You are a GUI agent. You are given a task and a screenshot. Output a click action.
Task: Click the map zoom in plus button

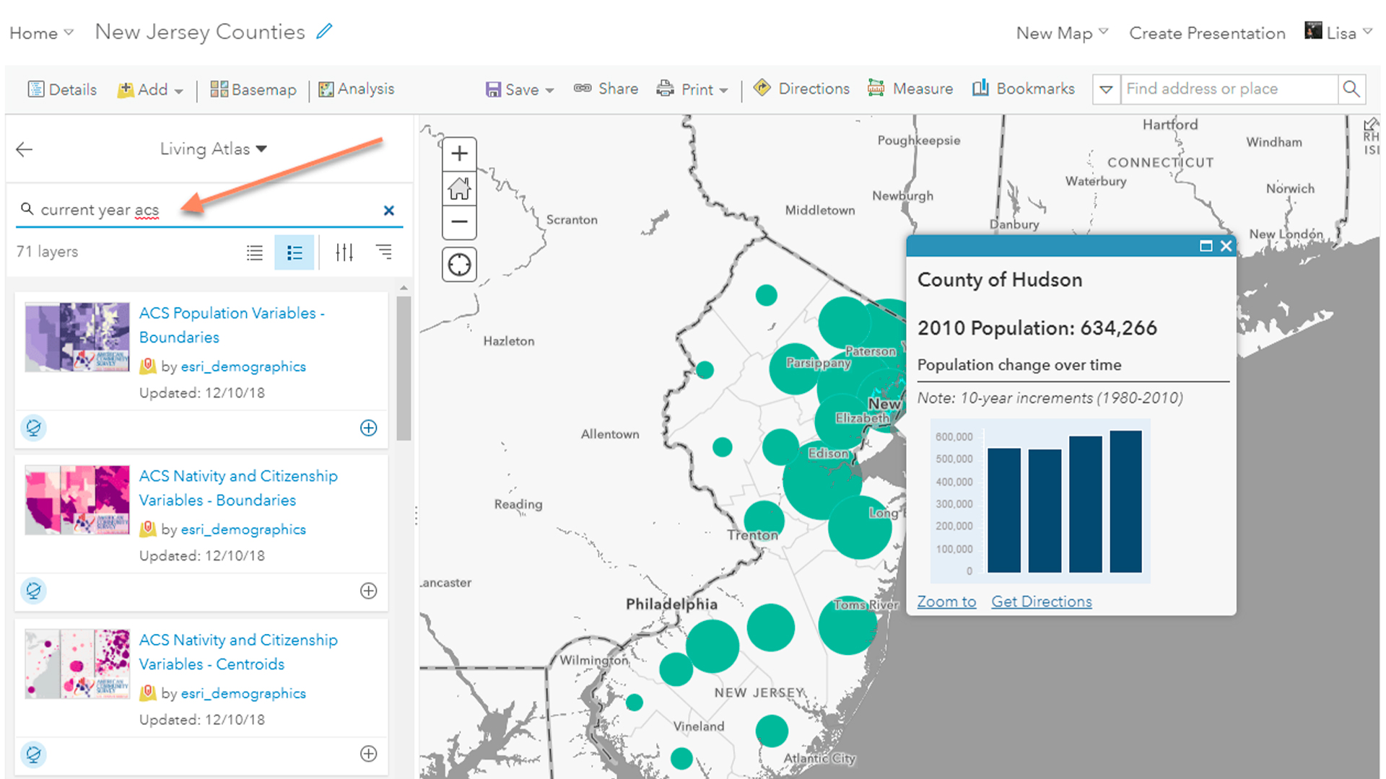point(459,154)
